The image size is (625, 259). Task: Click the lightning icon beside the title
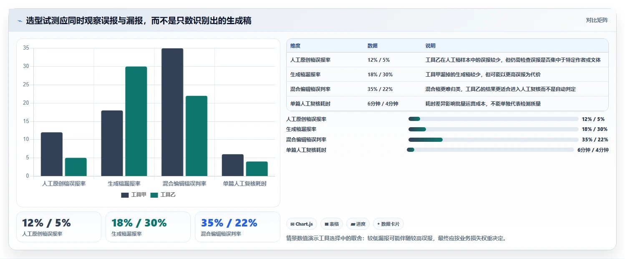[20, 21]
